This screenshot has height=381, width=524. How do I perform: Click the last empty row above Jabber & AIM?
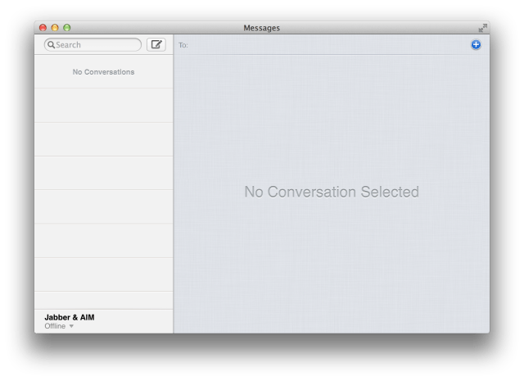pos(103,300)
